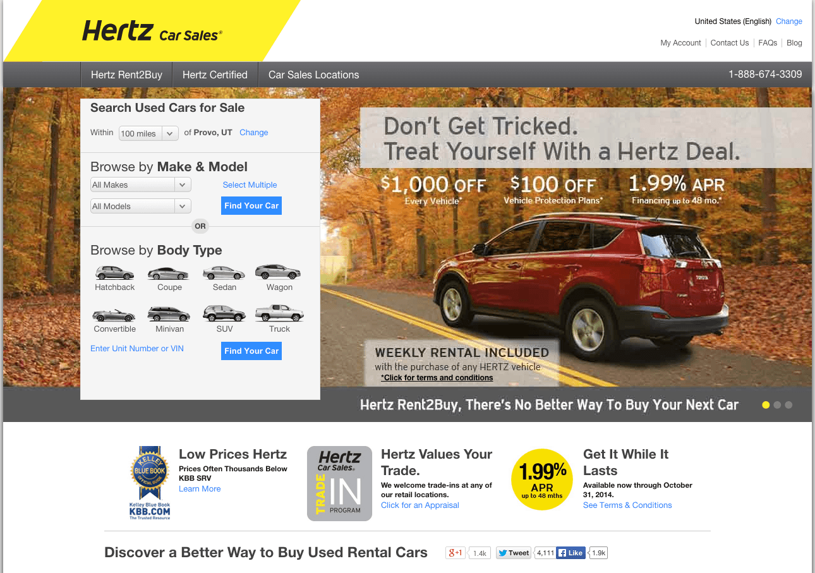815x573 pixels.
Task: Expand the All Makes dropdown
Action: [x=141, y=185]
